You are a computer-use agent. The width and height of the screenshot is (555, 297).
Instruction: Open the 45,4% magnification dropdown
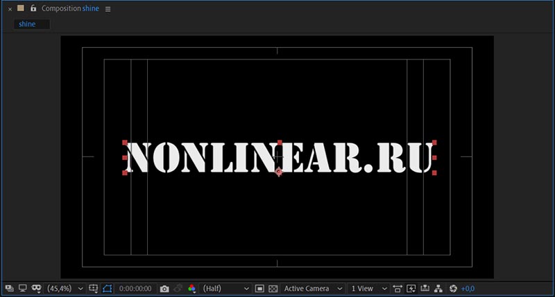[x=65, y=289]
